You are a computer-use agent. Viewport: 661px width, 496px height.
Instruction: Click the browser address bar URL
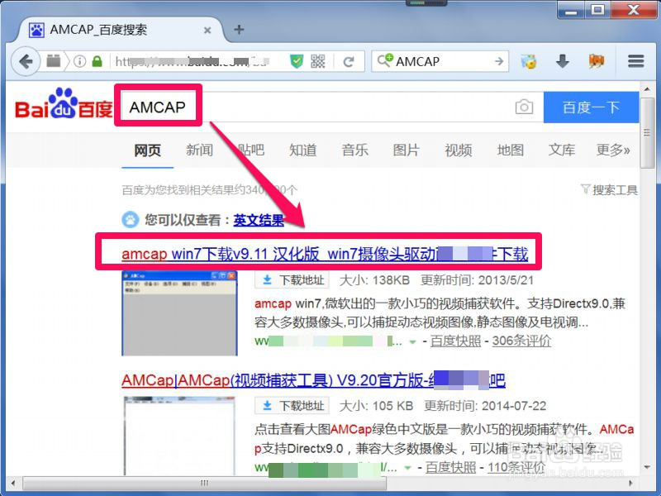pos(192,61)
